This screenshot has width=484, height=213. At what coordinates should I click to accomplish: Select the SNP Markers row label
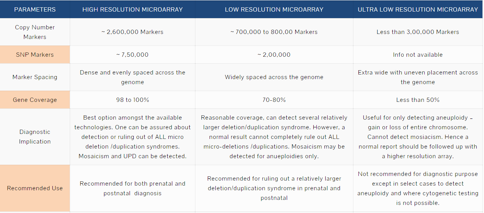[x=35, y=55]
